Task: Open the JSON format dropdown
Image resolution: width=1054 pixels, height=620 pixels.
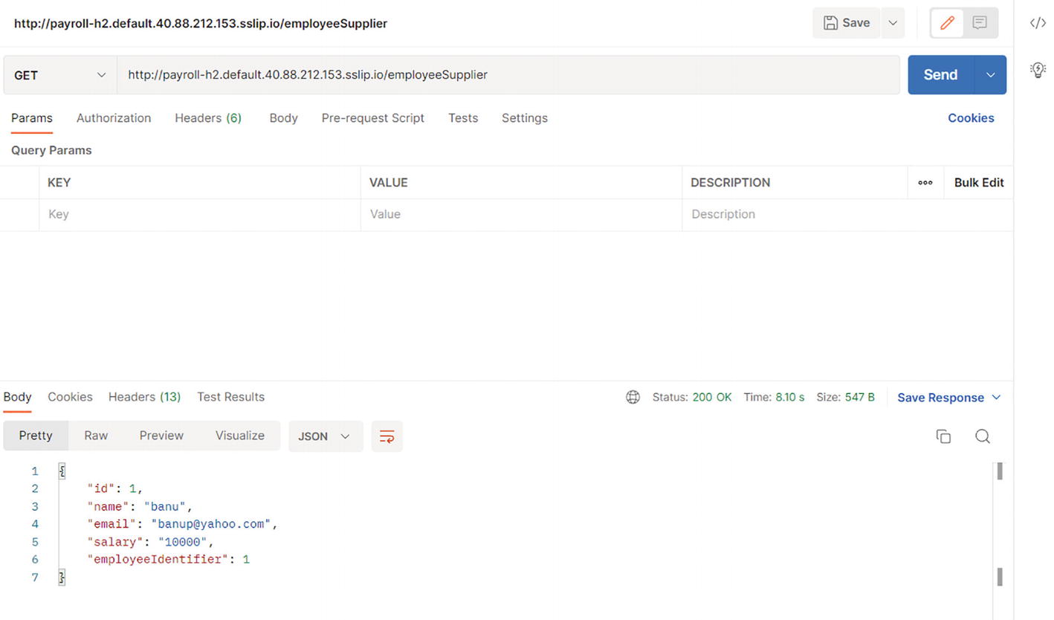Action: pyautogui.click(x=325, y=436)
